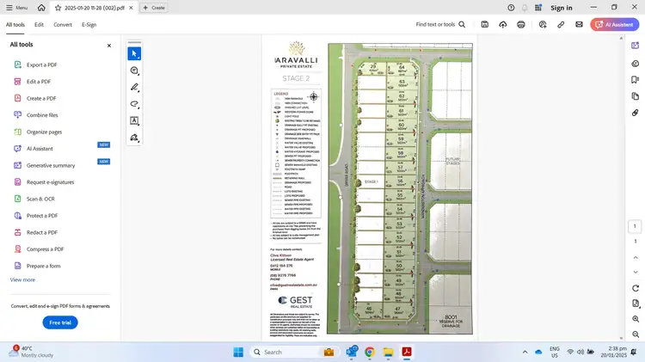The width and height of the screenshot is (645, 362).
Task: Click Sign in
Action: coord(561,8)
